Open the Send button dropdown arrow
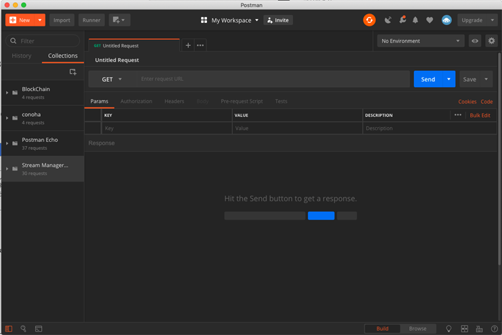Viewport: 502px width, 335px height. (x=449, y=79)
